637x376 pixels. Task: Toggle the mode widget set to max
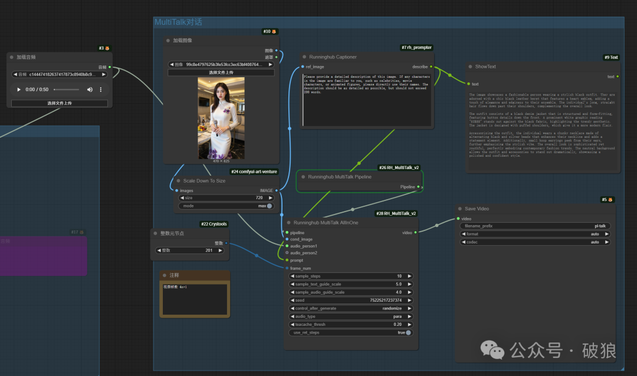coord(269,205)
